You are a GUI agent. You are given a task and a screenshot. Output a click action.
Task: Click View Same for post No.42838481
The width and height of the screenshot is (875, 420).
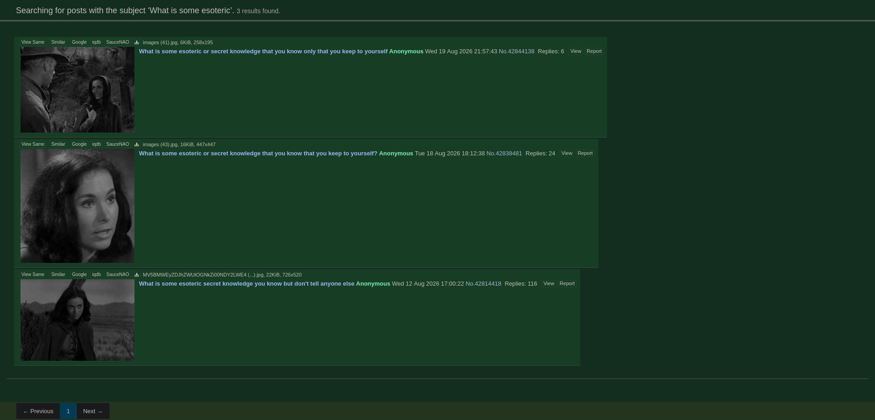click(x=33, y=144)
